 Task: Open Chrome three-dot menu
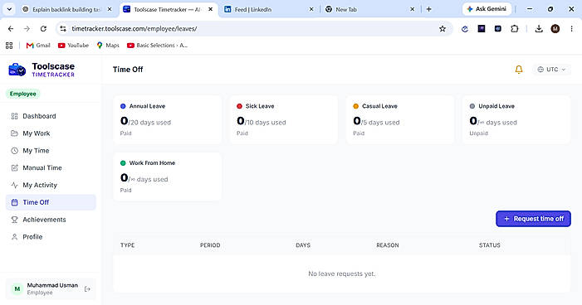[571, 28]
